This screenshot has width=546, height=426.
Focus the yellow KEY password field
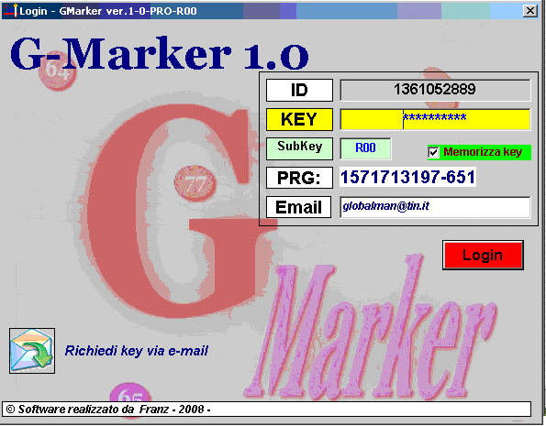[435, 119]
